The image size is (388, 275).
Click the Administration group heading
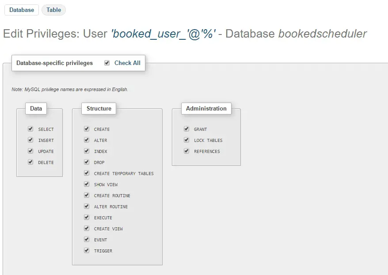(206, 108)
